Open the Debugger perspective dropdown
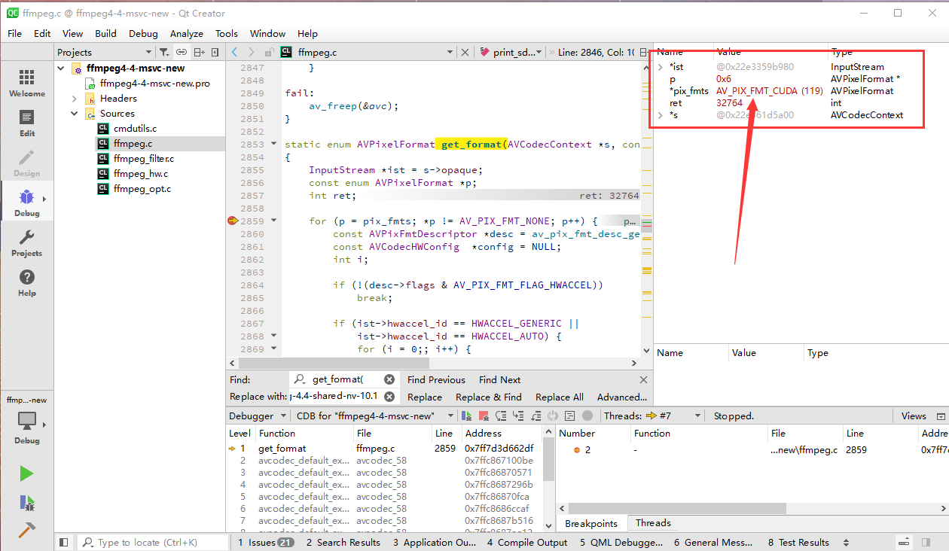 [258, 416]
